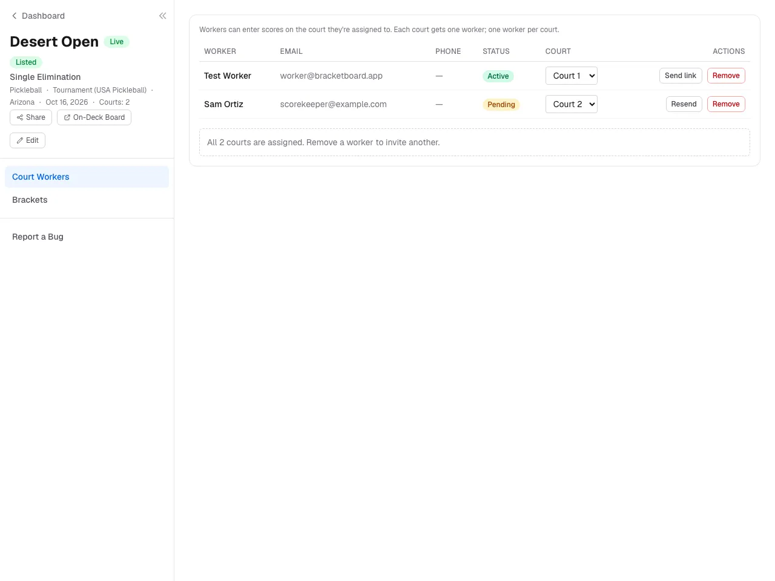Open the On-Deck Board

[94, 117]
